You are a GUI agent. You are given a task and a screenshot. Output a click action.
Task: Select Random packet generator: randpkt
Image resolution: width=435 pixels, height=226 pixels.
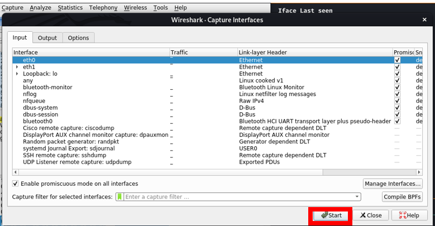tap(217, 141)
